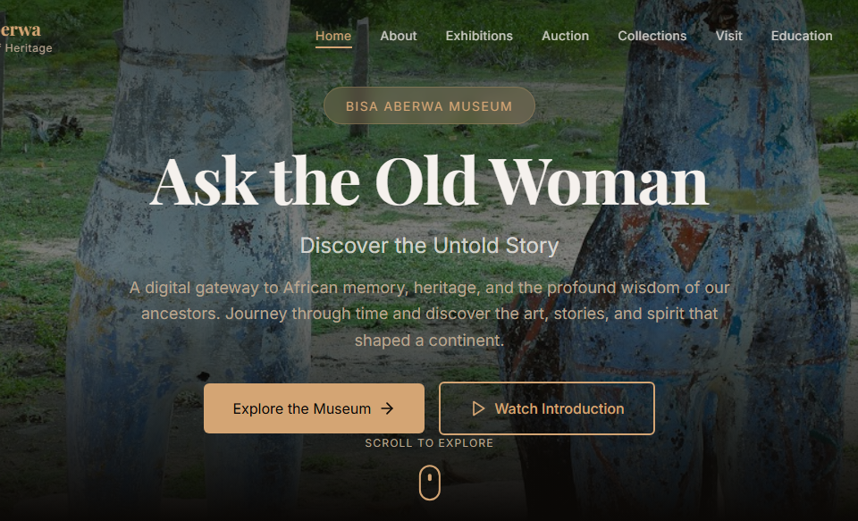Open the Collections nav link
The width and height of the screenshot is (858, 521).
[652, 36]
